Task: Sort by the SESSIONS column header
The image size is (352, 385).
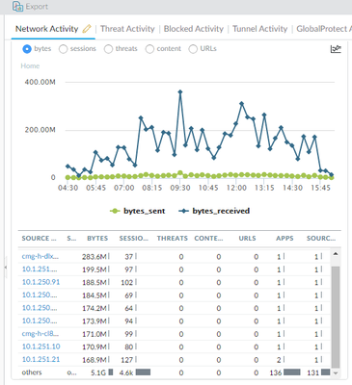Action: (x=134, y=239)
